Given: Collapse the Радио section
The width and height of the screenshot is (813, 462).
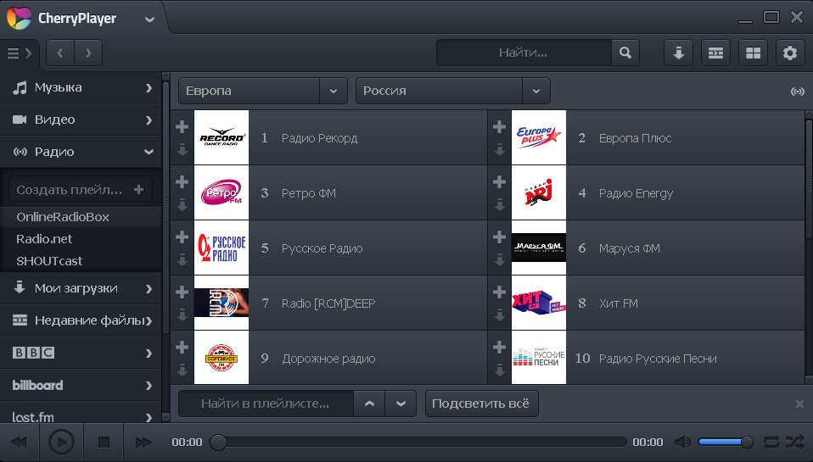Looking at the screenshot, I should (x=81, y=152).
